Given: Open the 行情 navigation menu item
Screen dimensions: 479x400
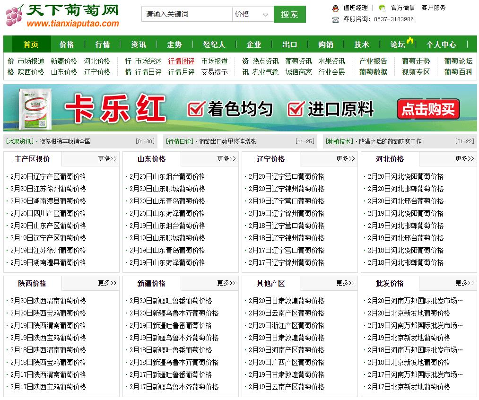Looking at the screenshot, I should point(103,44).
